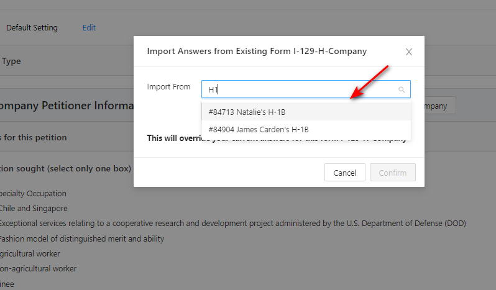This screenshot has width=496, height=290.
Task: Select the Specialty Occupation option
Action: click(x=33, y=194)
